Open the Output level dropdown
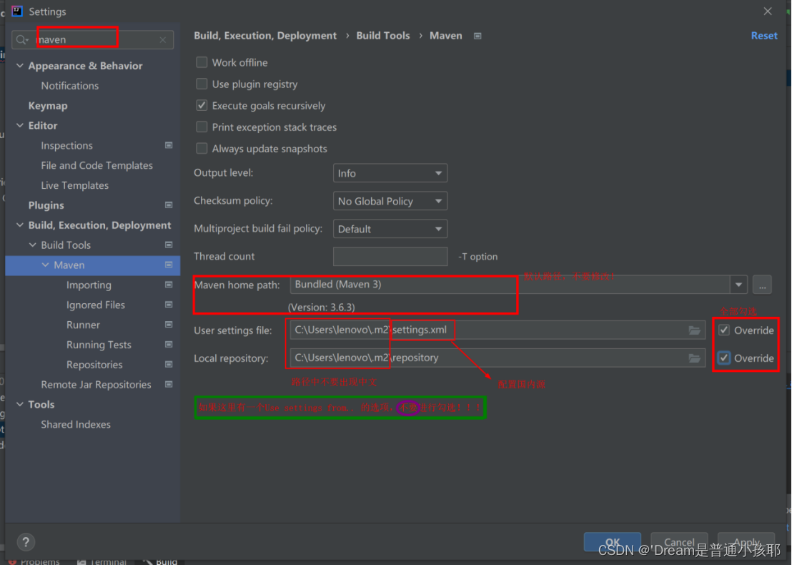Image resolution: width=792 pixels, height=565 pixels. click(x=390, y=173)
